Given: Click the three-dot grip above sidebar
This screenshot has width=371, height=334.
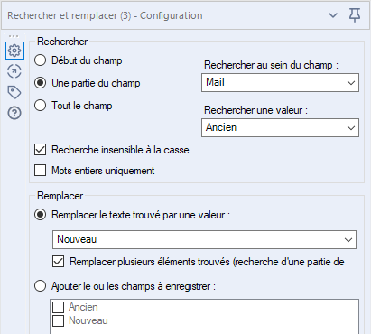Looking at the screenshot, I should (14, 36).
